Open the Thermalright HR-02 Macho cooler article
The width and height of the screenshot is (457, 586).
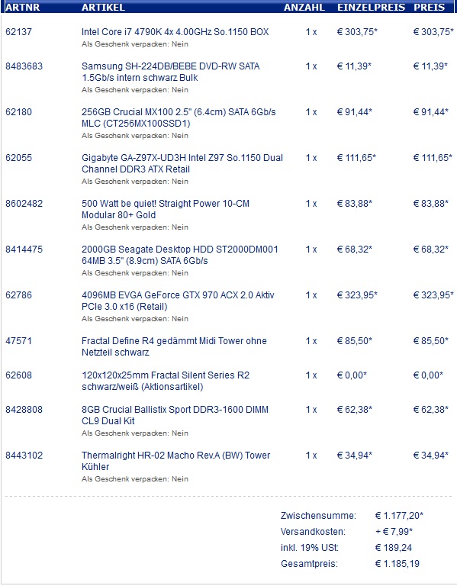click(x=176, y=461)
